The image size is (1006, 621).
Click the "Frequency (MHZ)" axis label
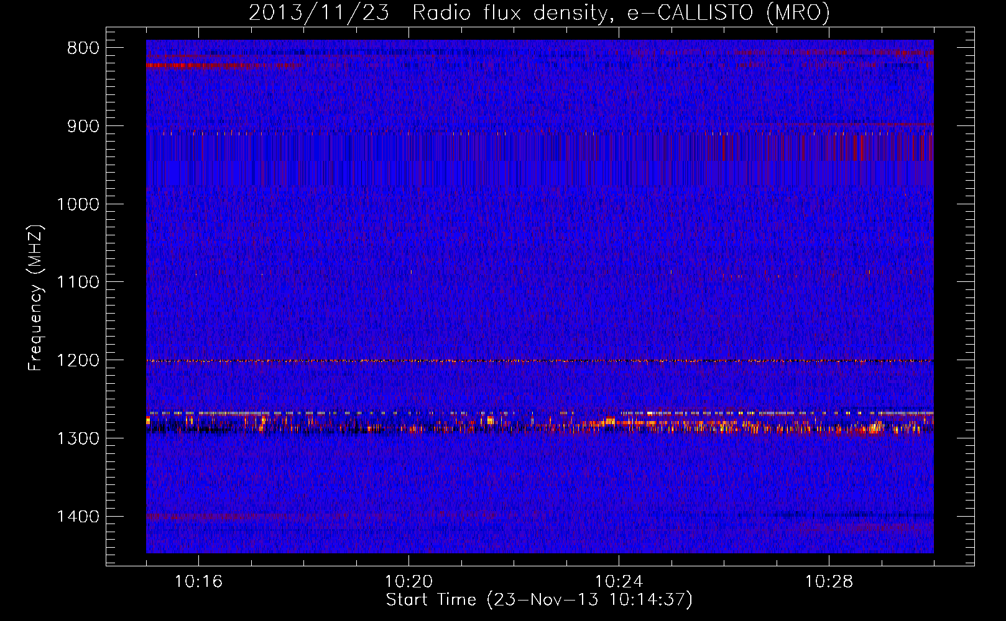35,298
